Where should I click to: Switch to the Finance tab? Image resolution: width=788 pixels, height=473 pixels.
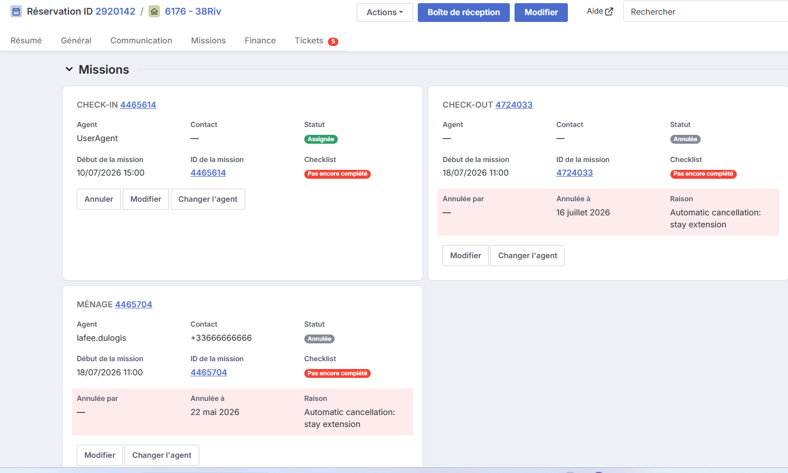click(x=260, y=41)
